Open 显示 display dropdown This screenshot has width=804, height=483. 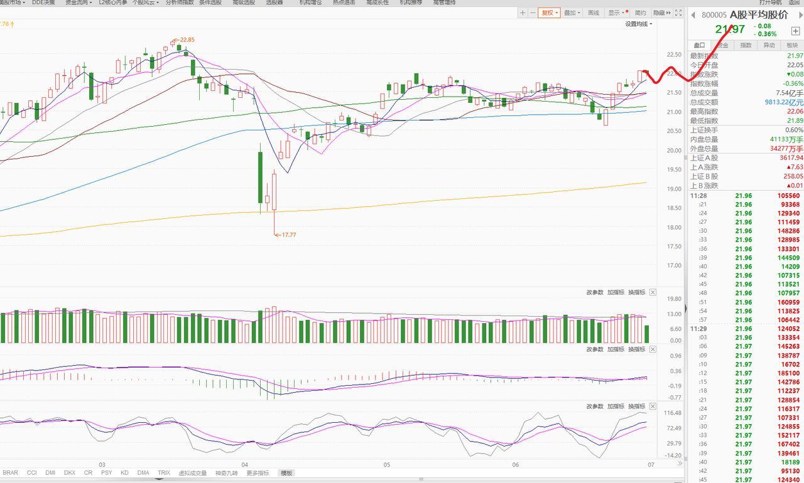[618, 13]
